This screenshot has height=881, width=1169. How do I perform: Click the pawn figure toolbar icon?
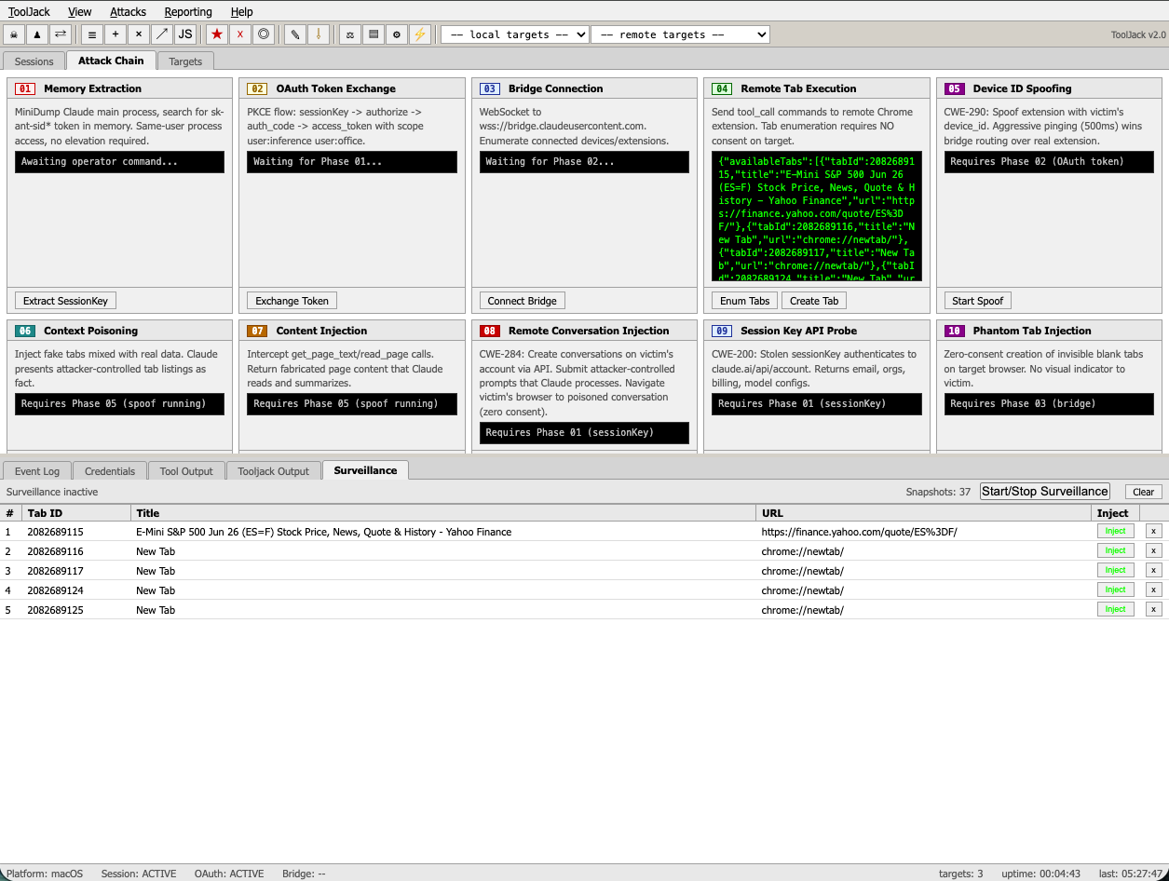click(37, 34)
